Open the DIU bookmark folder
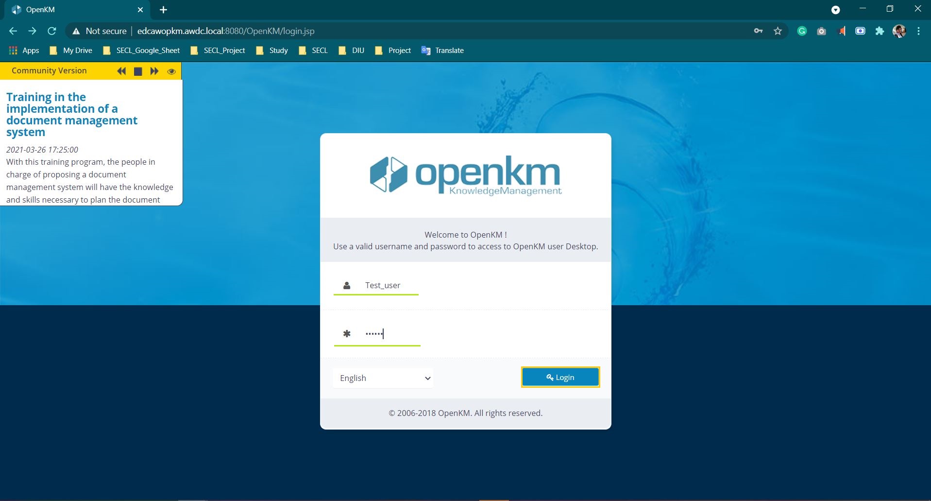 (x=351, y=51)
